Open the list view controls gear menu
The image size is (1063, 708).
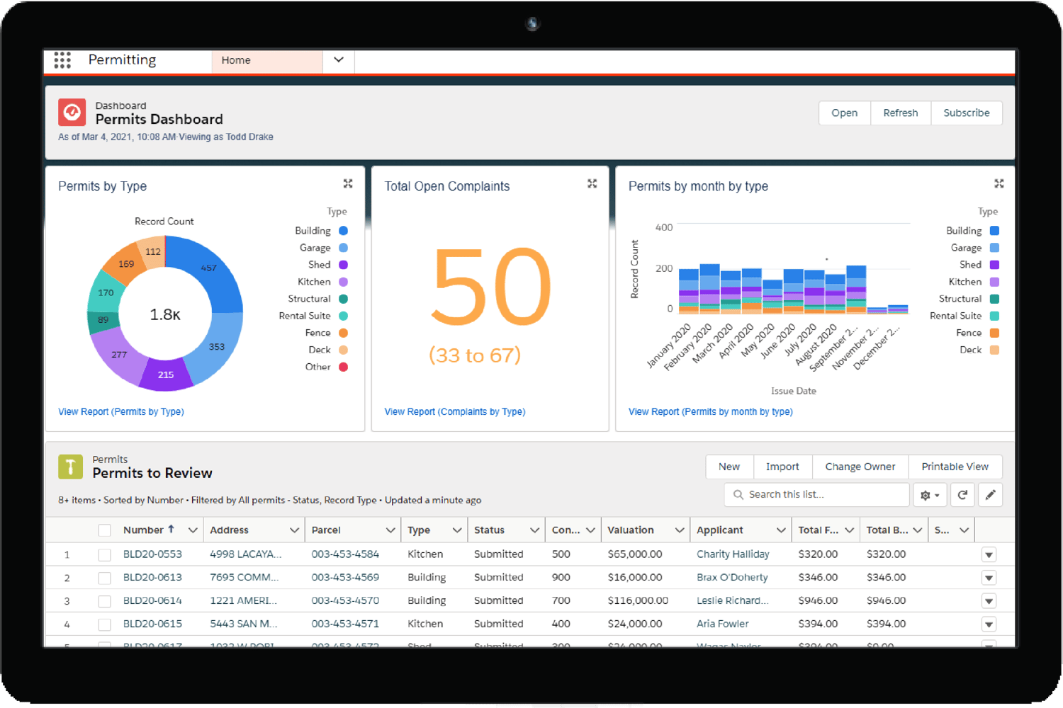pos(930,494)
